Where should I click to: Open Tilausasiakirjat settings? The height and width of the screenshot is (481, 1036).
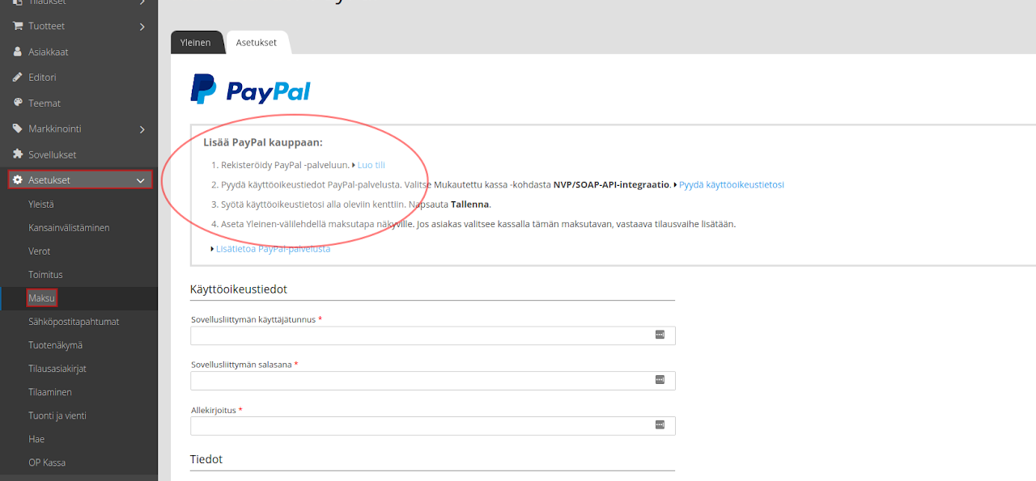(57, 369)
